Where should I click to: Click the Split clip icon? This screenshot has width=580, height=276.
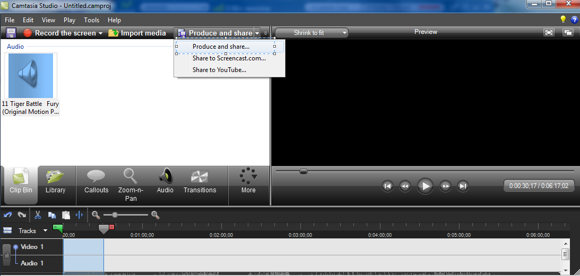pos(79,215)
